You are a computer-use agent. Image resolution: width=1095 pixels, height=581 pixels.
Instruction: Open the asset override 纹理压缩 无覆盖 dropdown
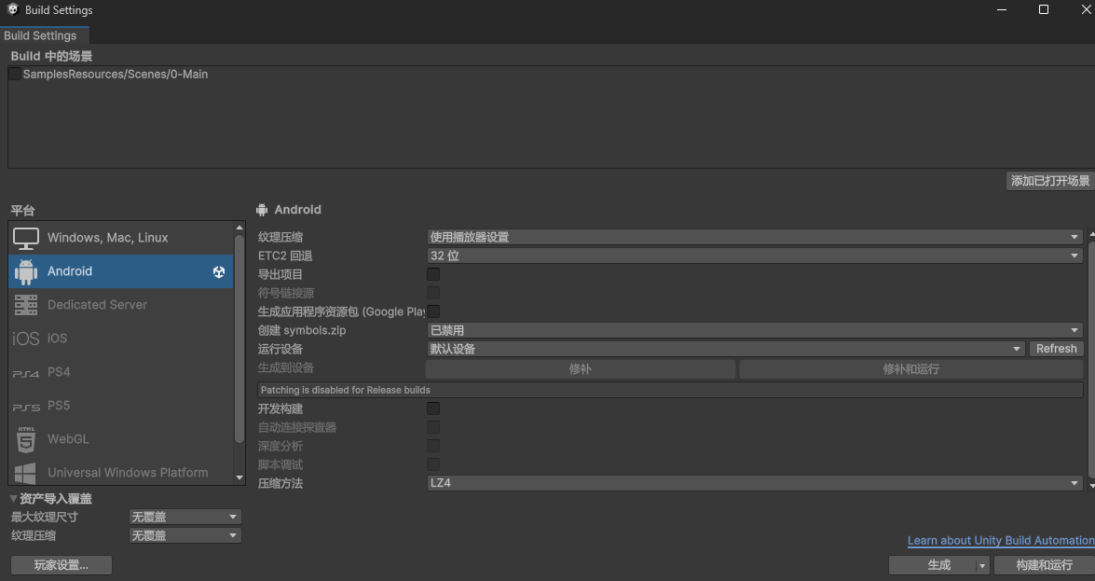185,535
